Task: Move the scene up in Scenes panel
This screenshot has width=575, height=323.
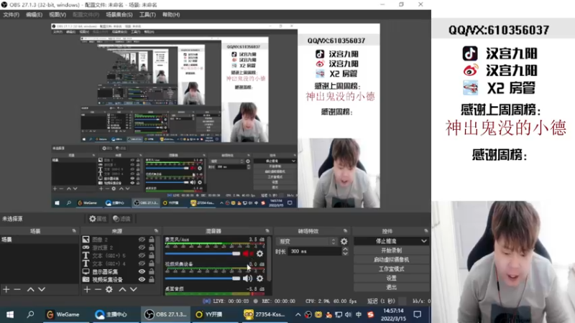Action: point(31,289)
